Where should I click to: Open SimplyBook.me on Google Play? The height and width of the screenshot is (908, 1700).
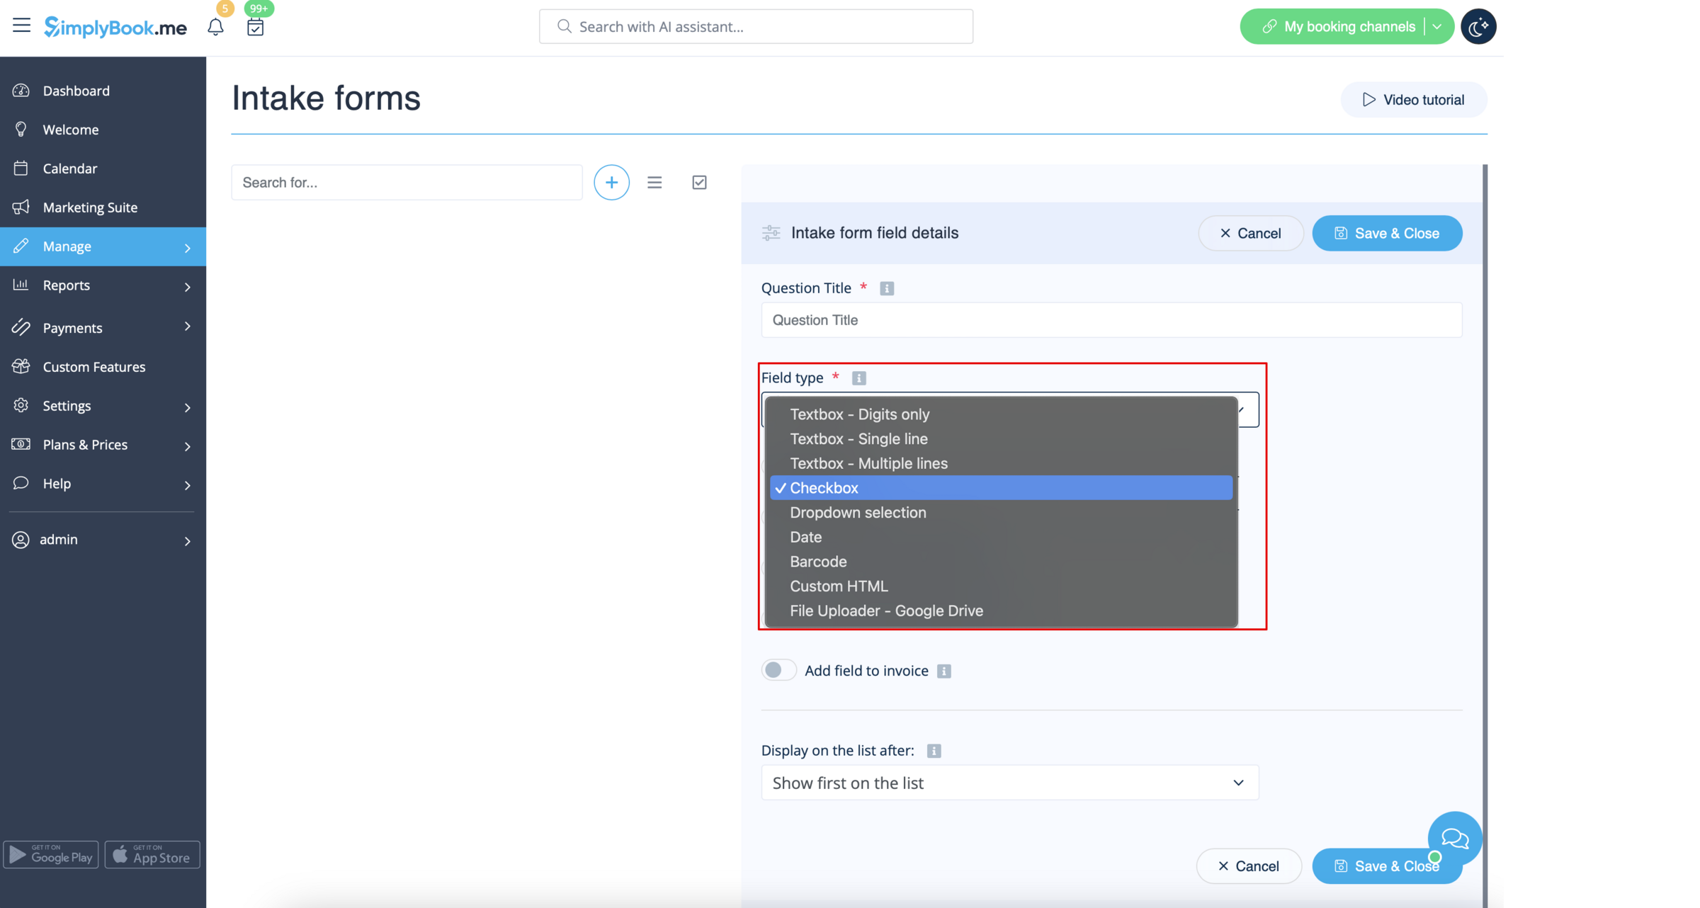tap(50, 854)
